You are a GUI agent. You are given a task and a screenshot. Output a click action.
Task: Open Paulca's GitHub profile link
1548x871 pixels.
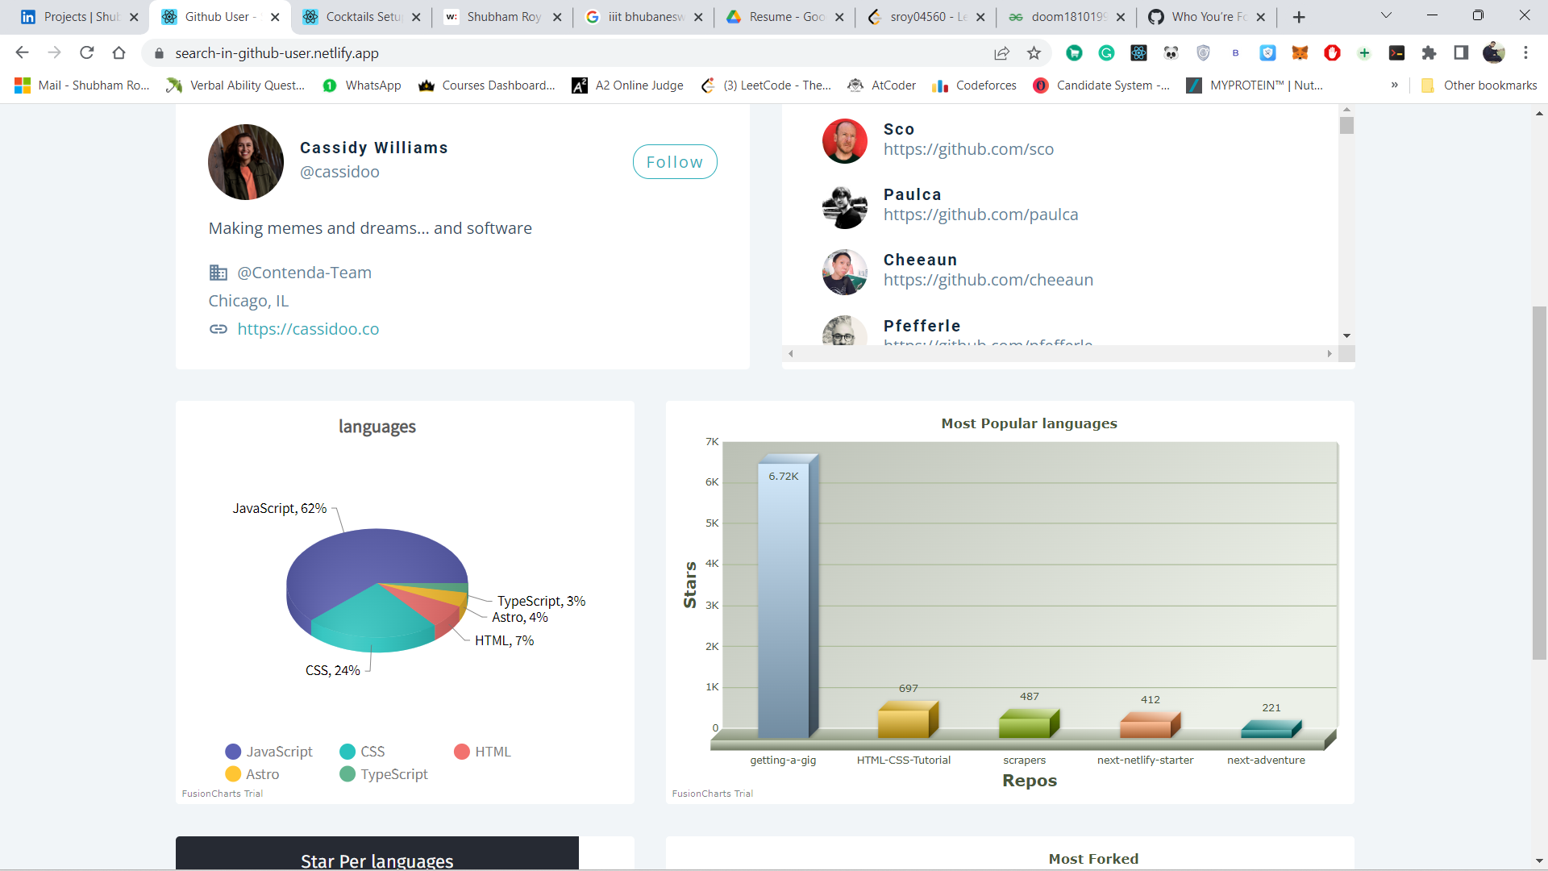tap(980, 215)
